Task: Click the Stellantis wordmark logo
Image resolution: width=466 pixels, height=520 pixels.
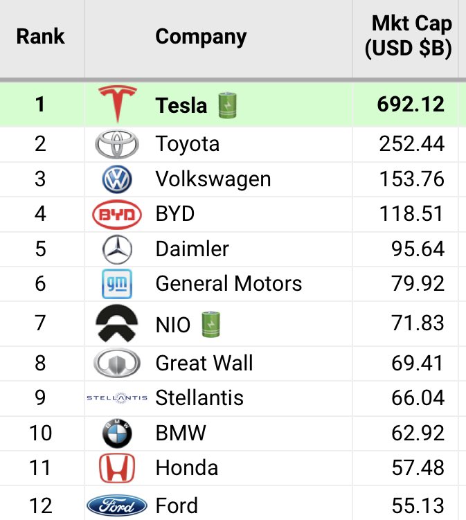Action: (x=116, y=398)
